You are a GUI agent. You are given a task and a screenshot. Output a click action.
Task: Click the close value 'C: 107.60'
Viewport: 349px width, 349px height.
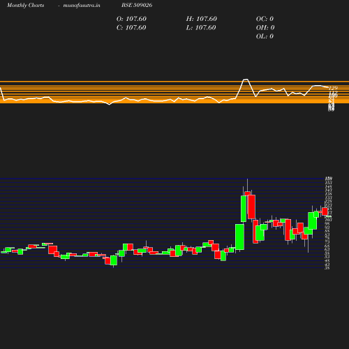click(x=131, y=28)
